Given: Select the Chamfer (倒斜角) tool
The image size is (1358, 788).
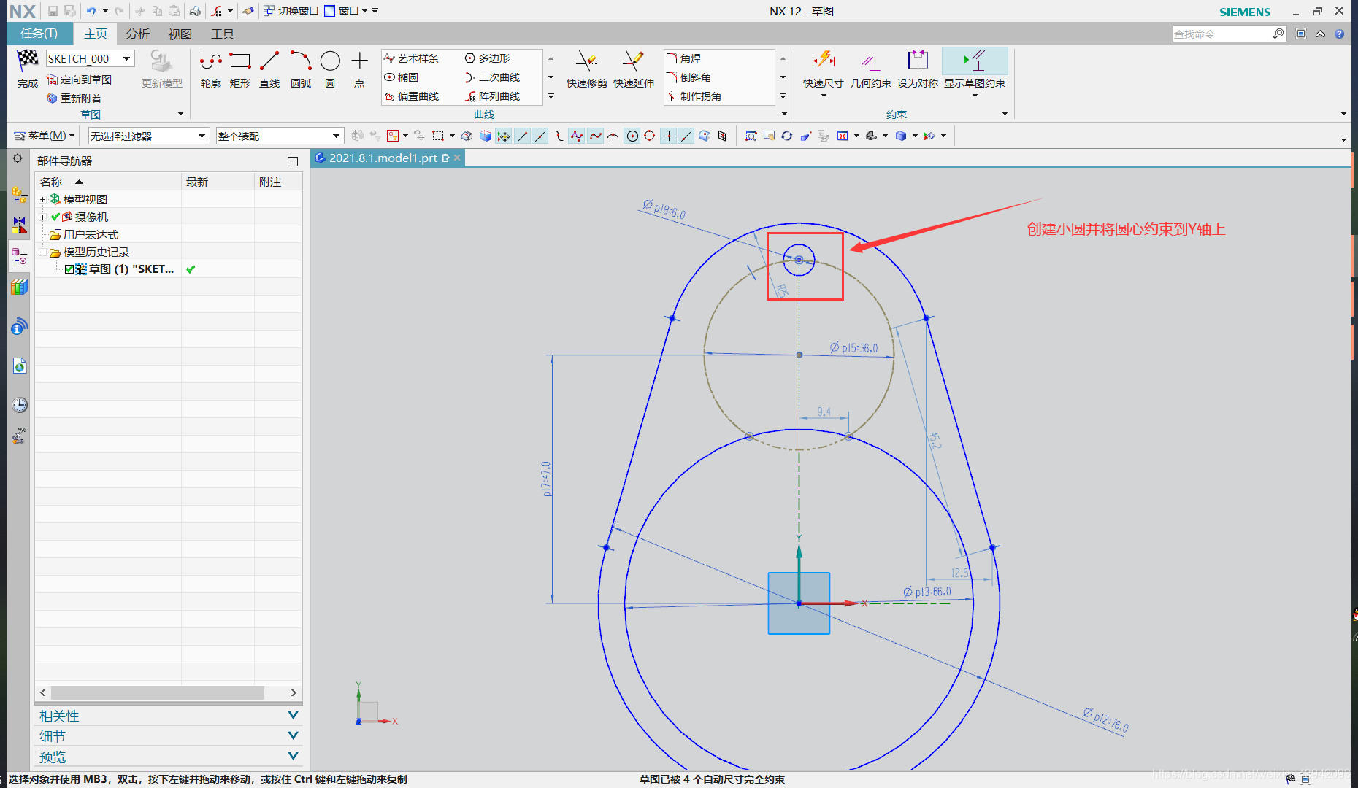Looking at the screenshot, I should (x=688, y=77).
